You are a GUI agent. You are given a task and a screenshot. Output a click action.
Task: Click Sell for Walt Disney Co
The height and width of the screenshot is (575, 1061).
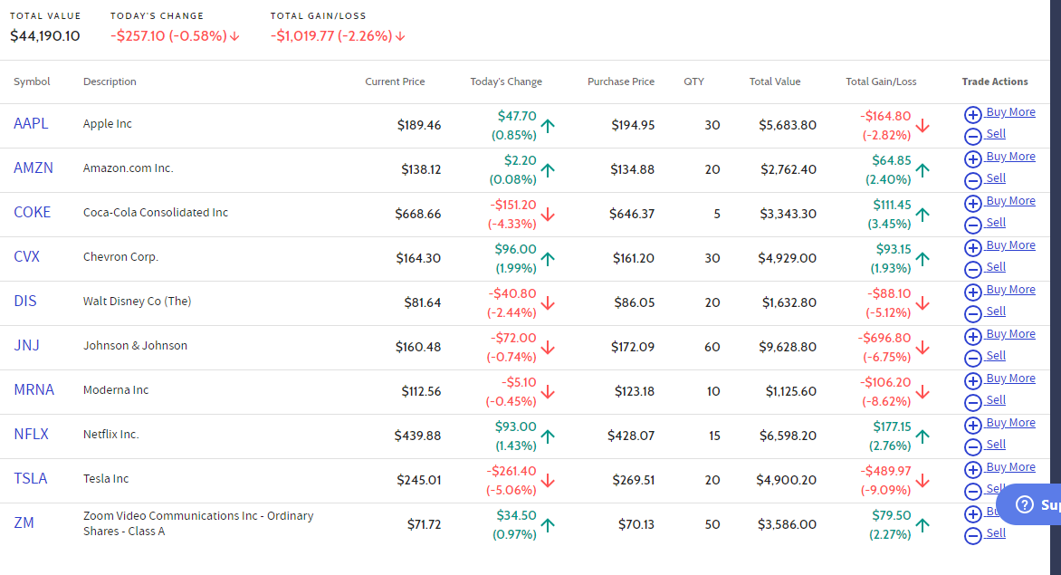tap(995, 311)
